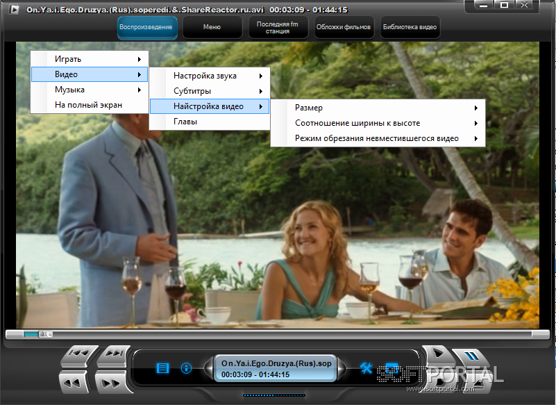Click the arrow next to Найстройка видео
This screenshot has height=405, width=556.
(261, 106)
